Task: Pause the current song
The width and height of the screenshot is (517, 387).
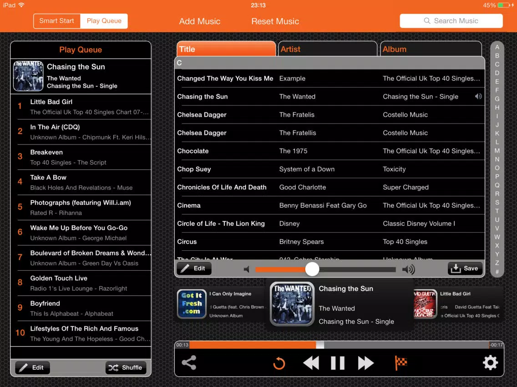Action: tap(338, 363)
